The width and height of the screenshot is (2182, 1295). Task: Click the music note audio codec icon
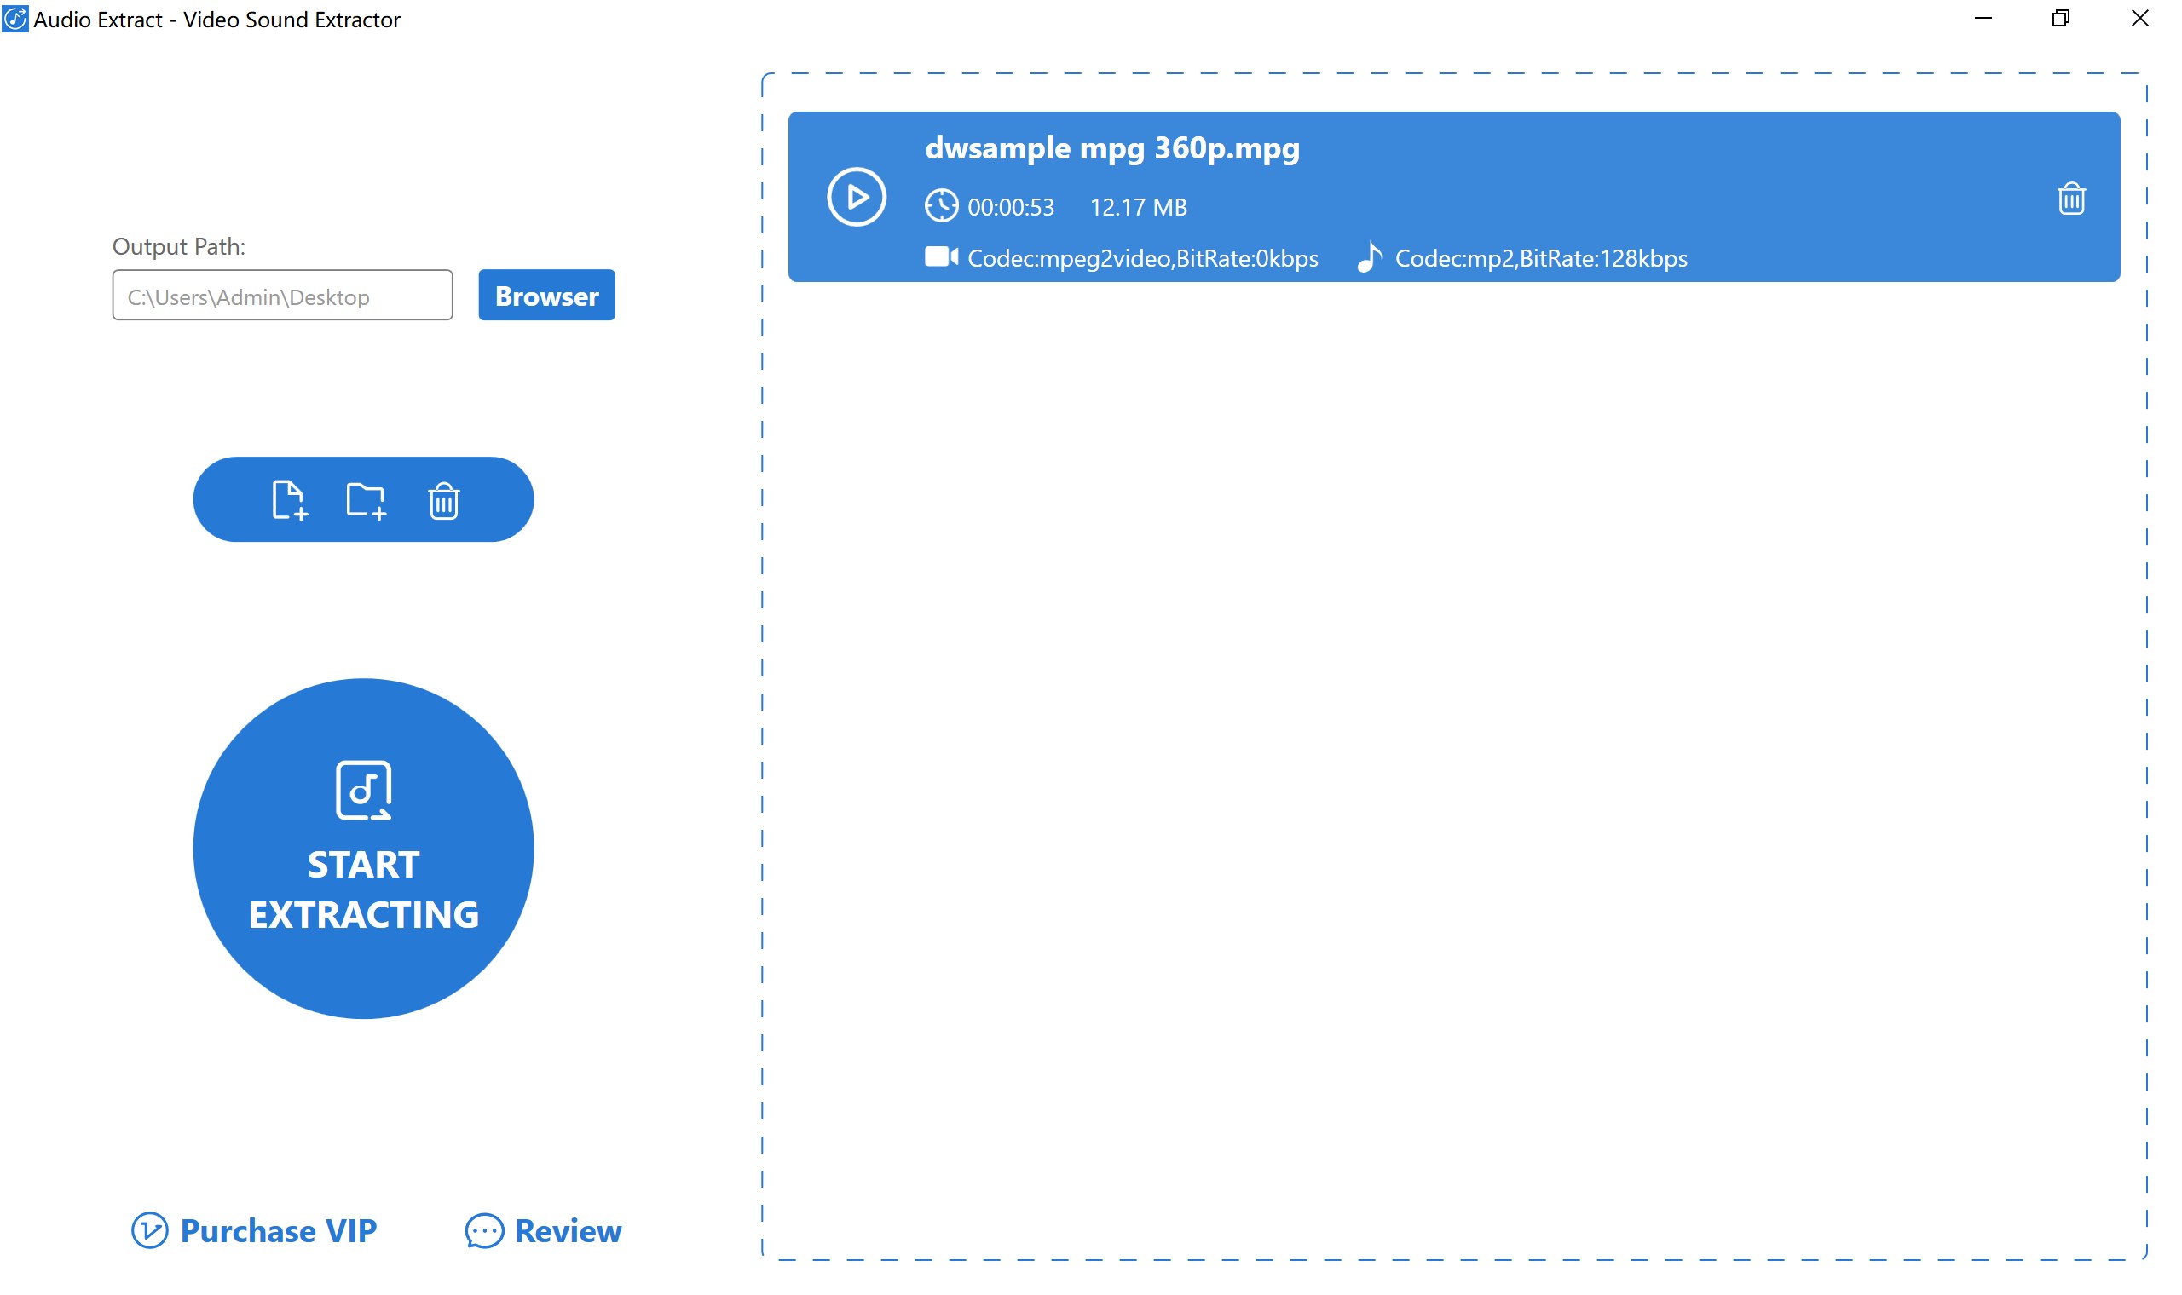pyautogui.click(x=1369, y=257)
